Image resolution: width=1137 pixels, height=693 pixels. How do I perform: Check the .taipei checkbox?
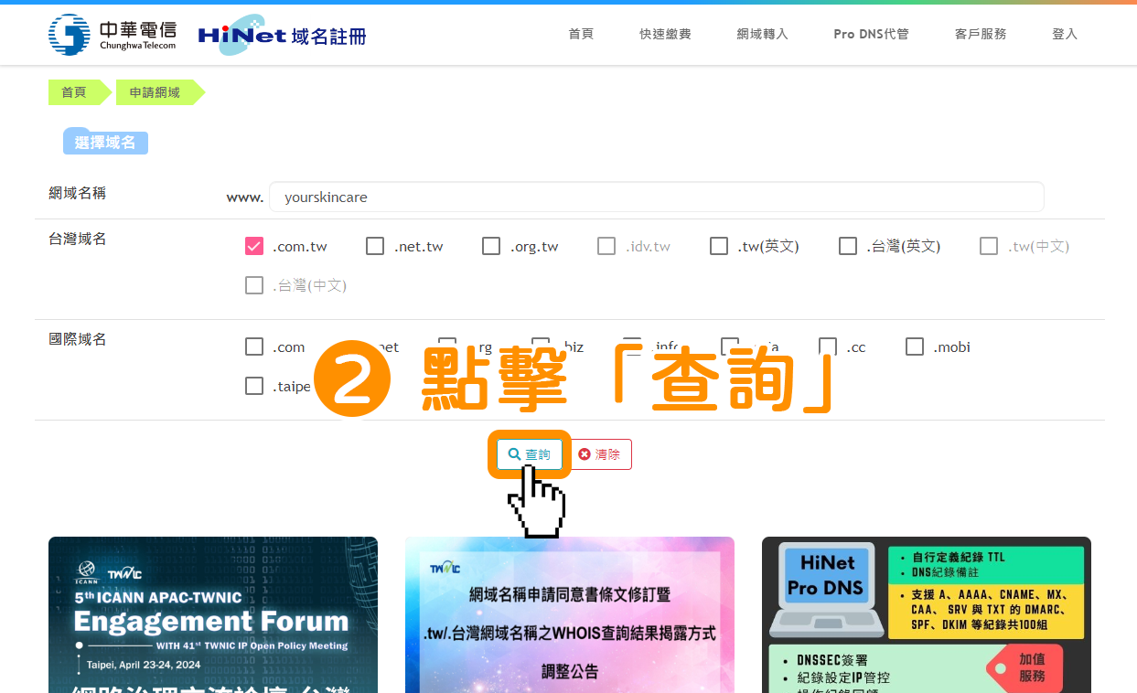click(254, 386)
